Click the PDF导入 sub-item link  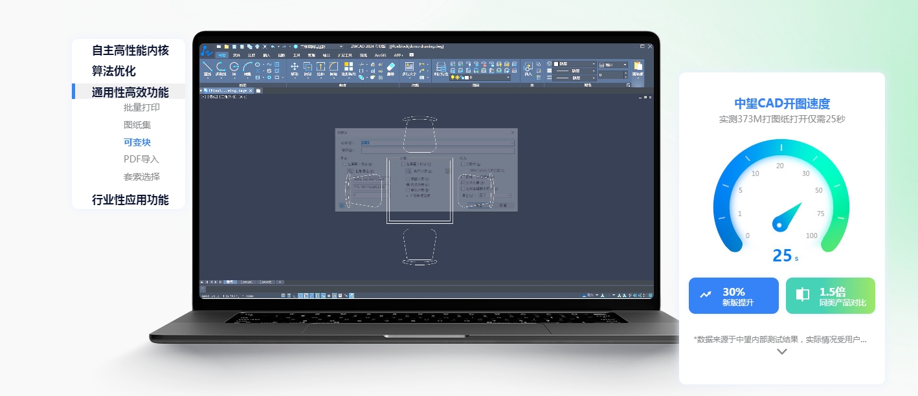click(x=141, y=159)
